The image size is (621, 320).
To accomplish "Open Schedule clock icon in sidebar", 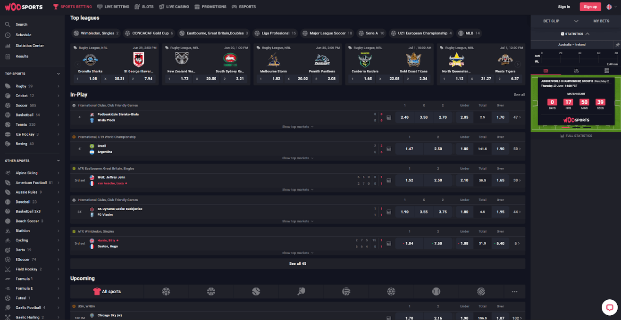I will coord(8,35).
